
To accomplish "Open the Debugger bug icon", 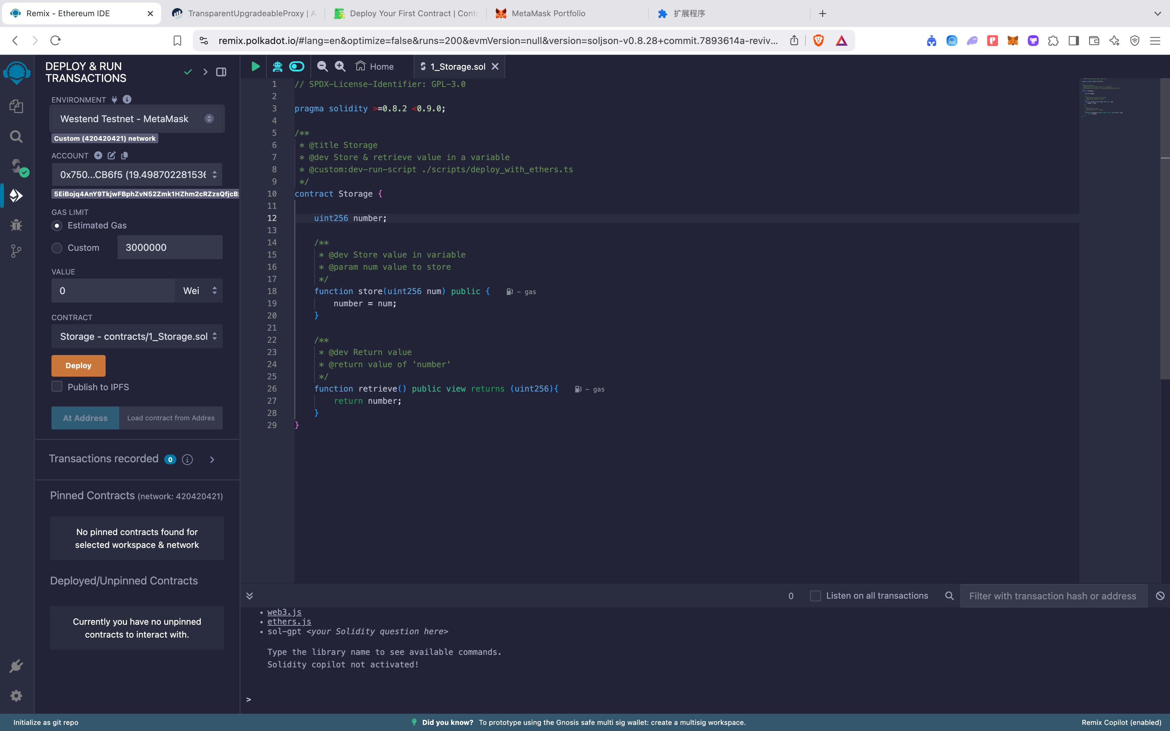I will [16, 225].
